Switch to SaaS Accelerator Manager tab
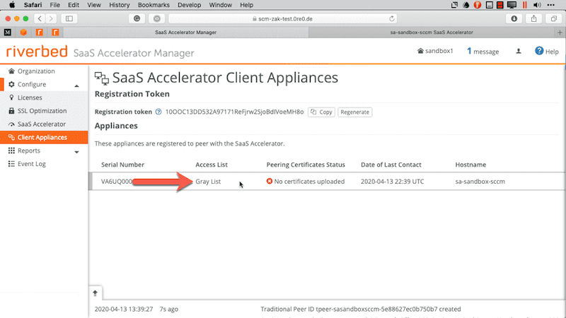This screenshot has width=566, height=318. click(186, 32)
